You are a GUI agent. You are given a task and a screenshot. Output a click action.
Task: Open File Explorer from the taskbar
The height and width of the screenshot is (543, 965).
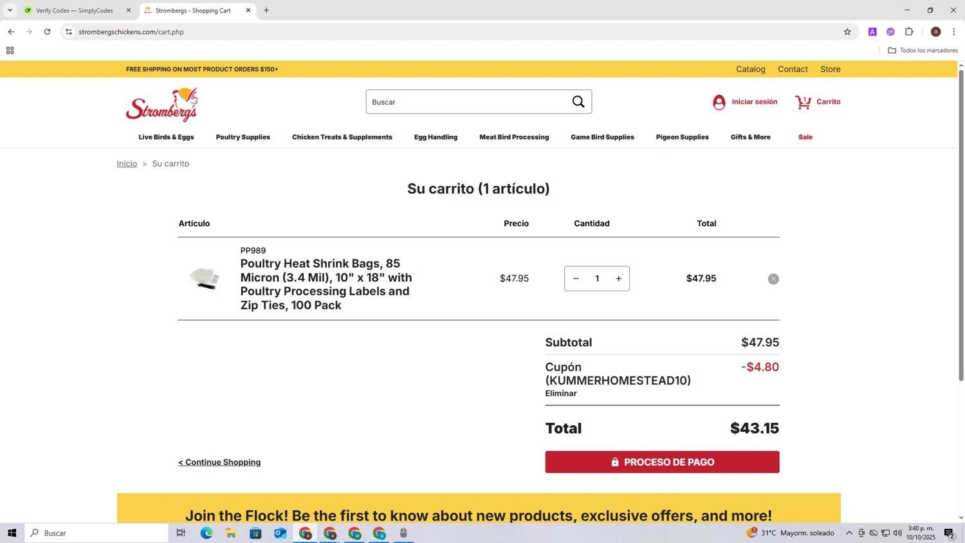coord(230,533)
